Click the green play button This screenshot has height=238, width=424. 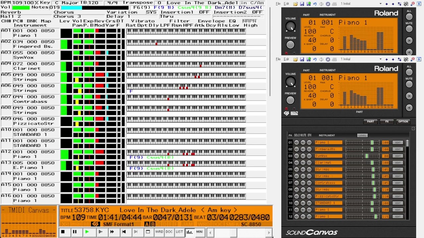click(x=87, y=232)
